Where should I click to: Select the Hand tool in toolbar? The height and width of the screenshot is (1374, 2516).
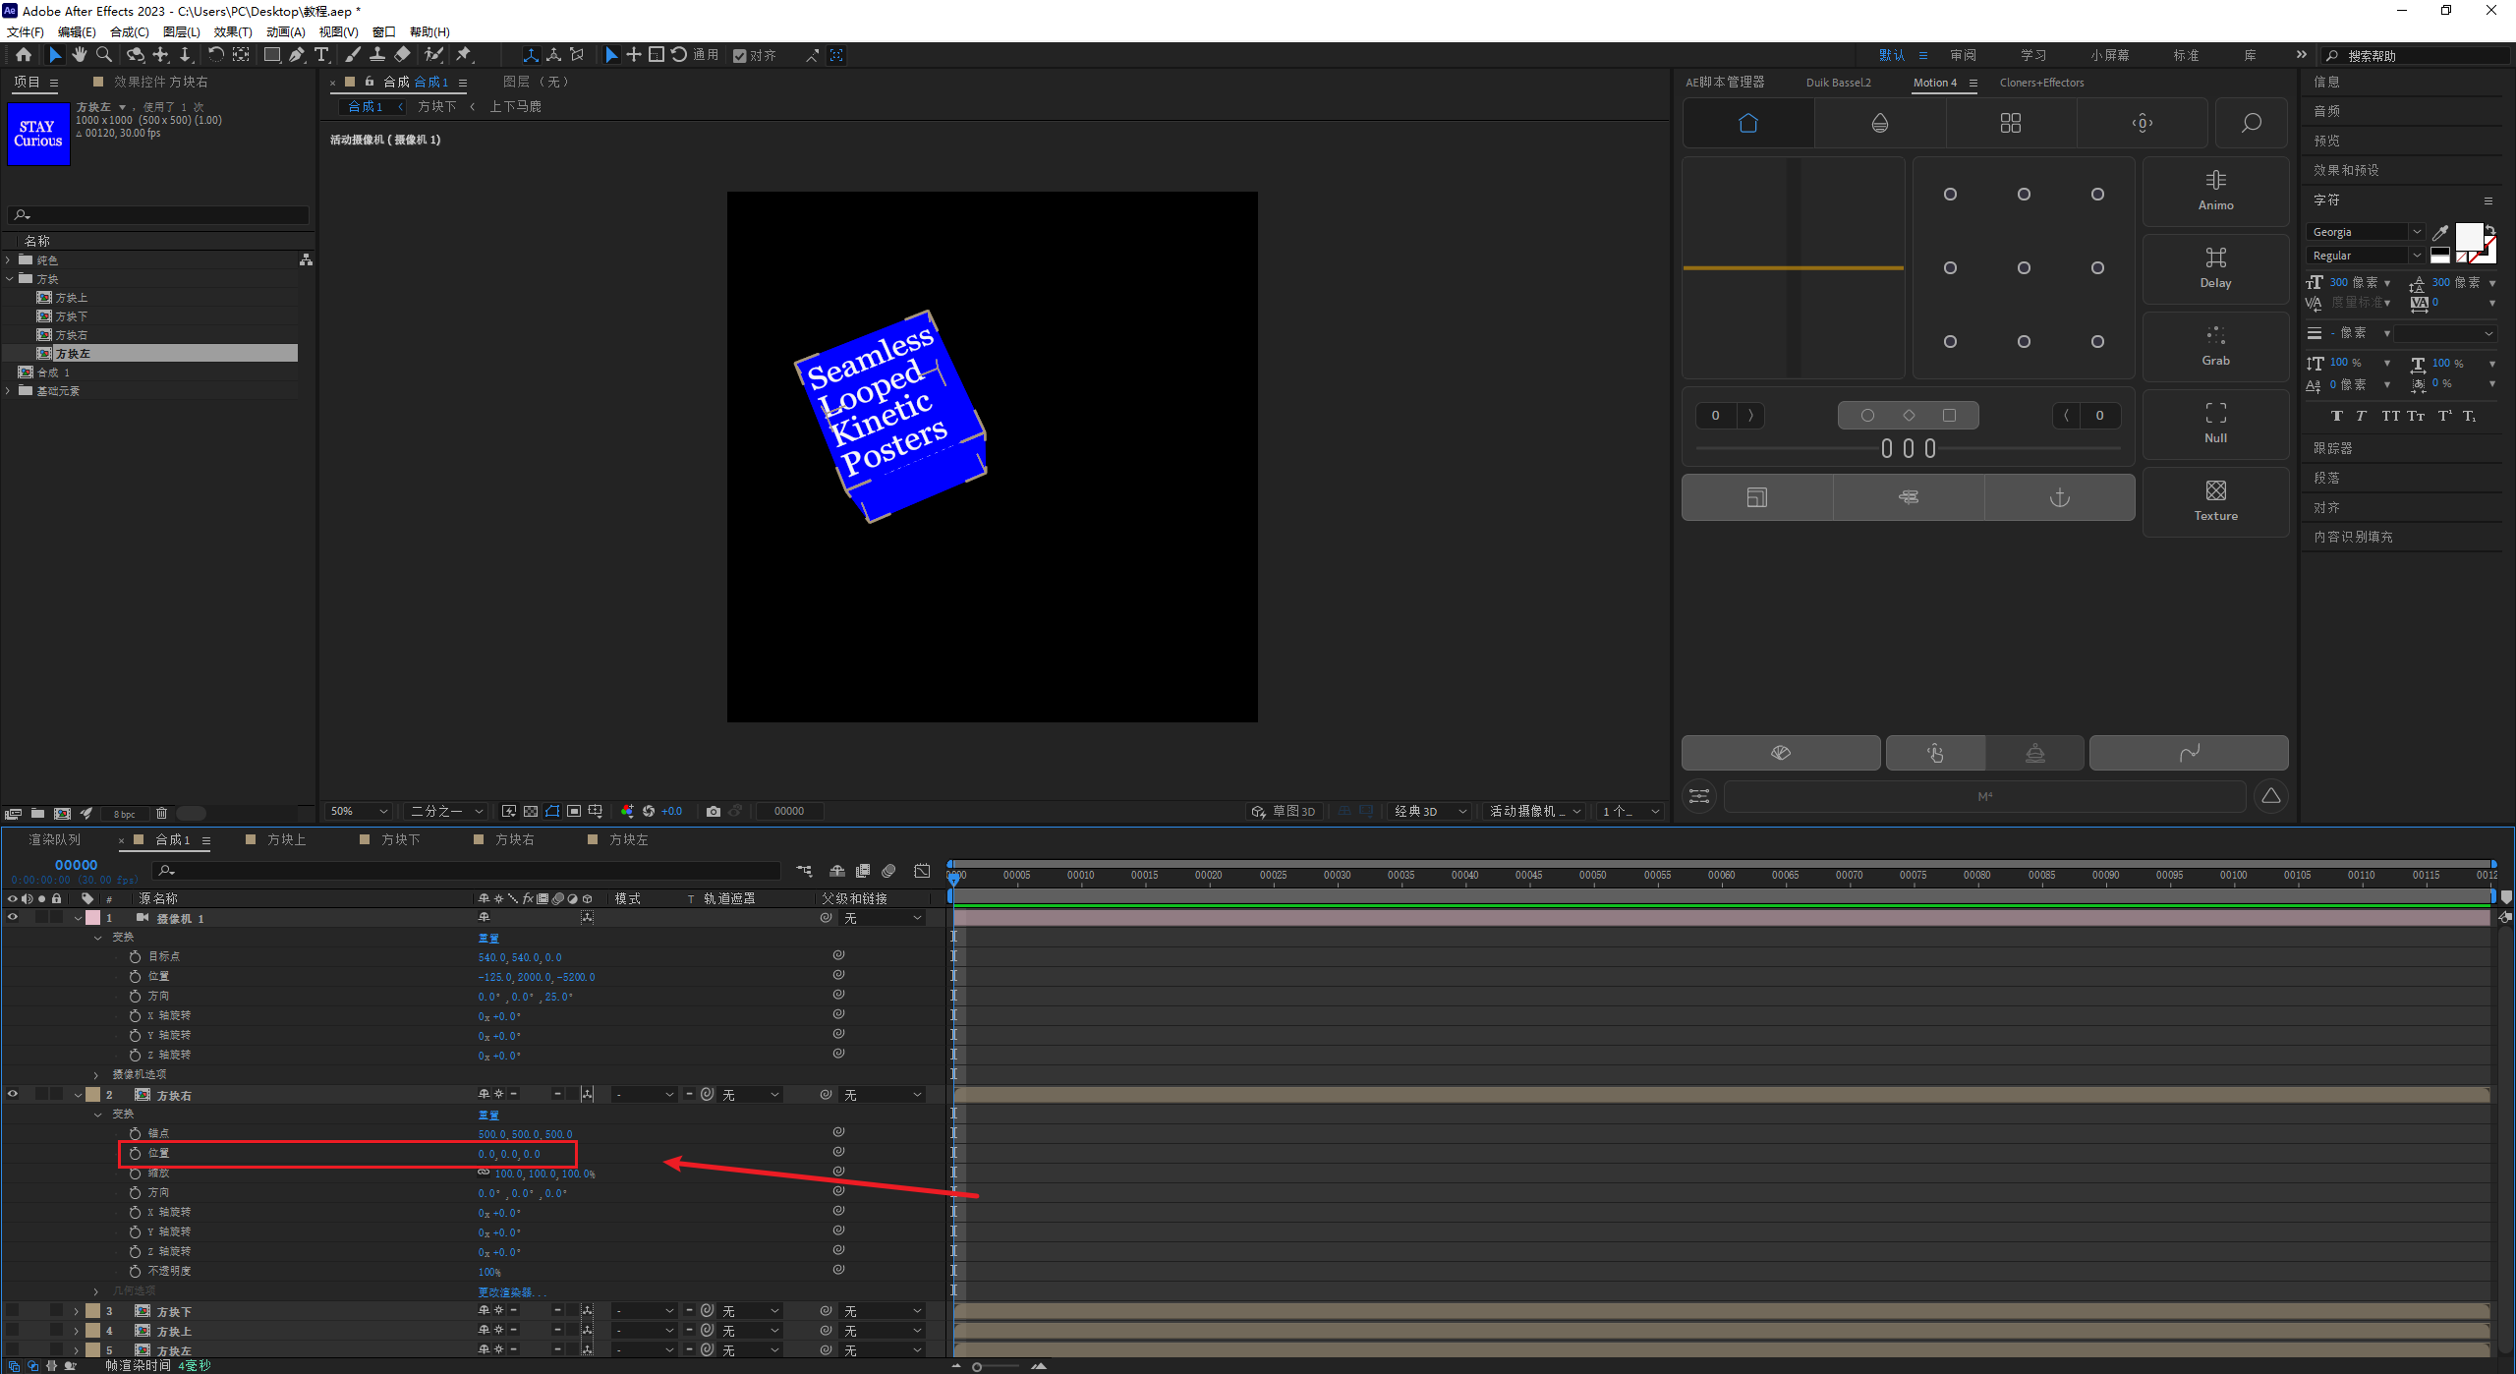(x=80, y=55)
